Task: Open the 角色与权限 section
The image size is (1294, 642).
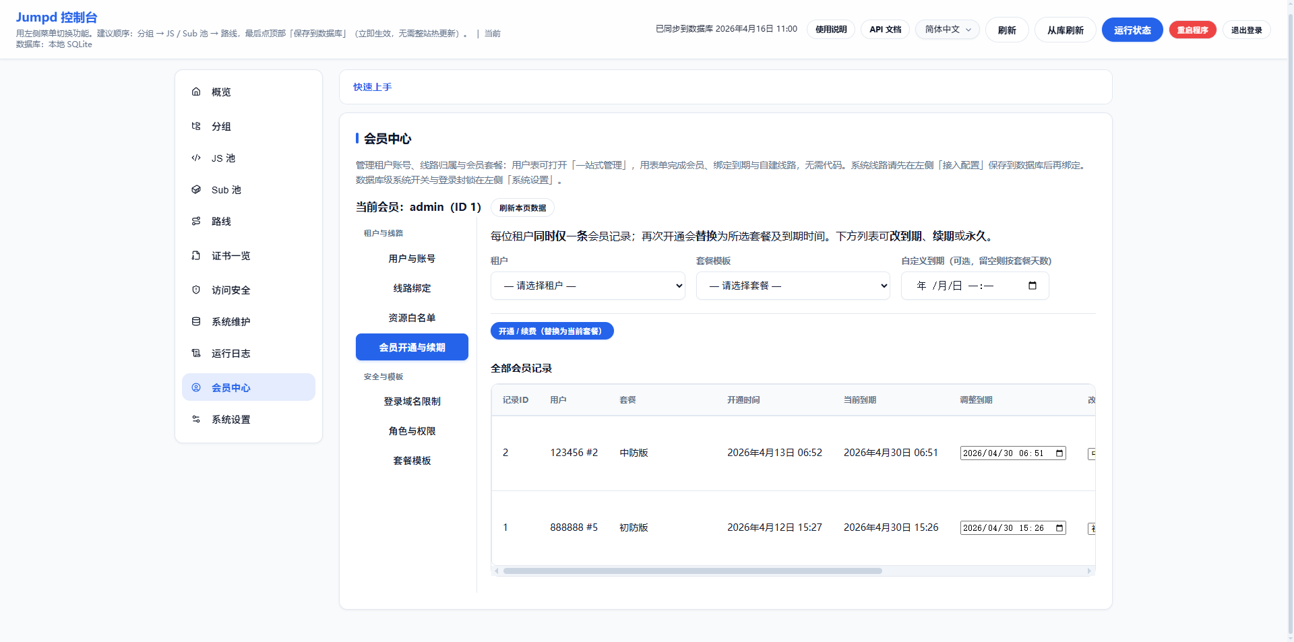Action: [412, 431]
